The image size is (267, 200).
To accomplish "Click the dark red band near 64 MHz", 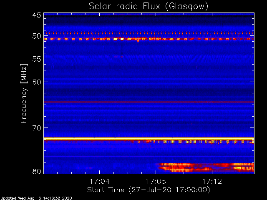I will coord(149,102).
